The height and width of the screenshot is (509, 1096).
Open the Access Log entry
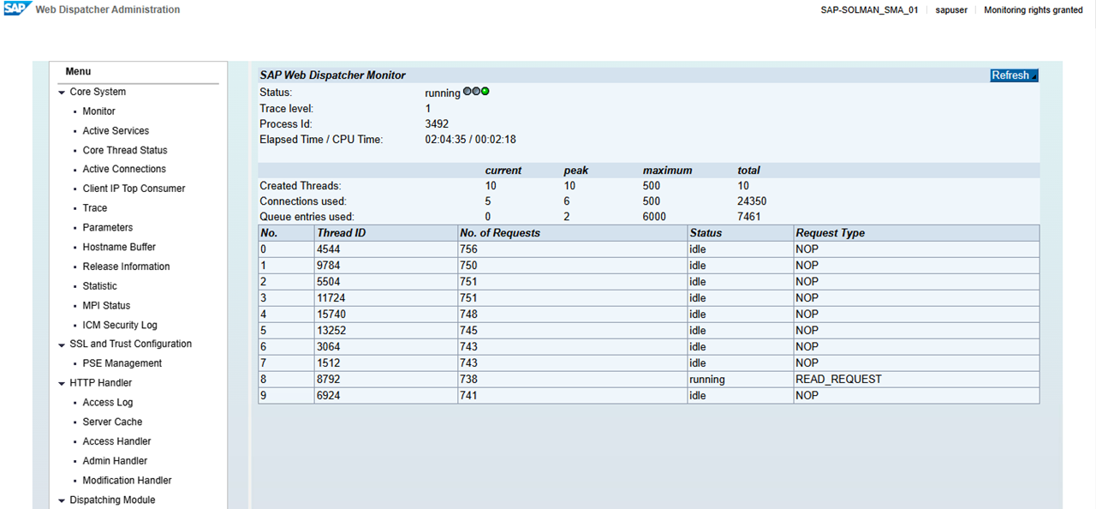tap(108, 403)
